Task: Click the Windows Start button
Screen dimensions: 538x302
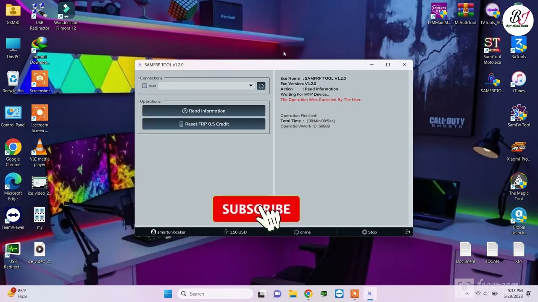Action: click(x=168, y=294)
